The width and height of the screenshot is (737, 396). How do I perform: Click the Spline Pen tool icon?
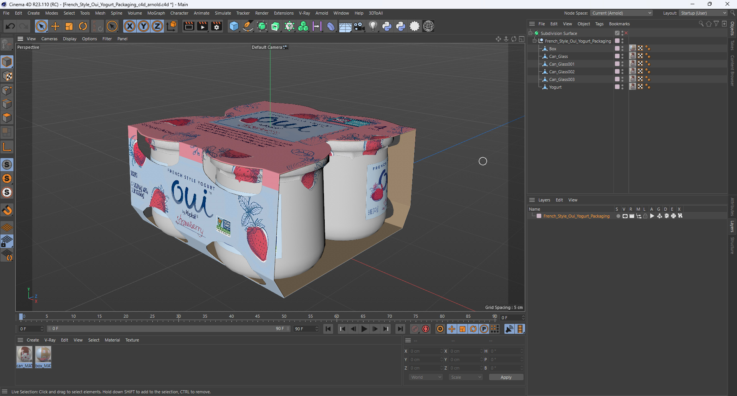[x=248, y=26]
